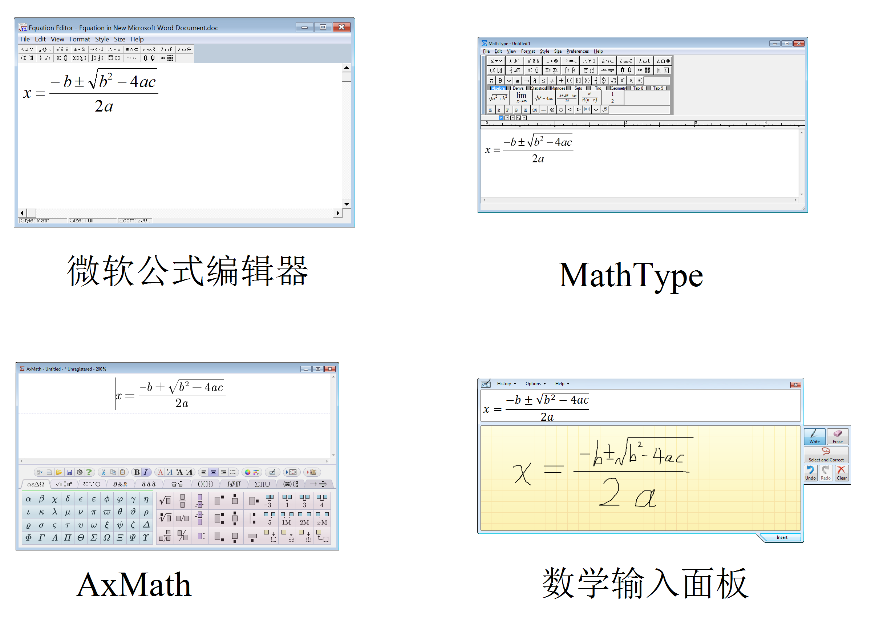Insert capital Omega symbol in AxMath grid
The width and height of the screenshot is (871, 622).
click(107, 537)
